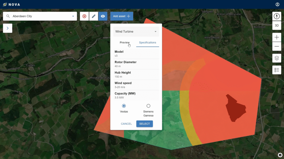284x159 pixels.
Task: Switch map to 3D view
Action: 277,25
